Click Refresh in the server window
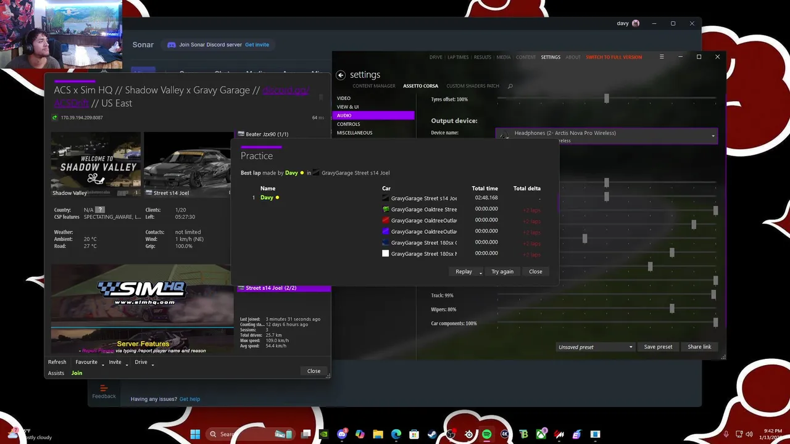Screen dimensions: 790x444 [57, 362]
